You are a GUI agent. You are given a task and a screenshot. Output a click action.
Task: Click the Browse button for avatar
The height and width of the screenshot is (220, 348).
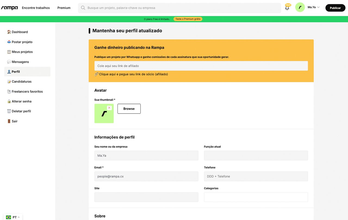(x=129, y=109)
